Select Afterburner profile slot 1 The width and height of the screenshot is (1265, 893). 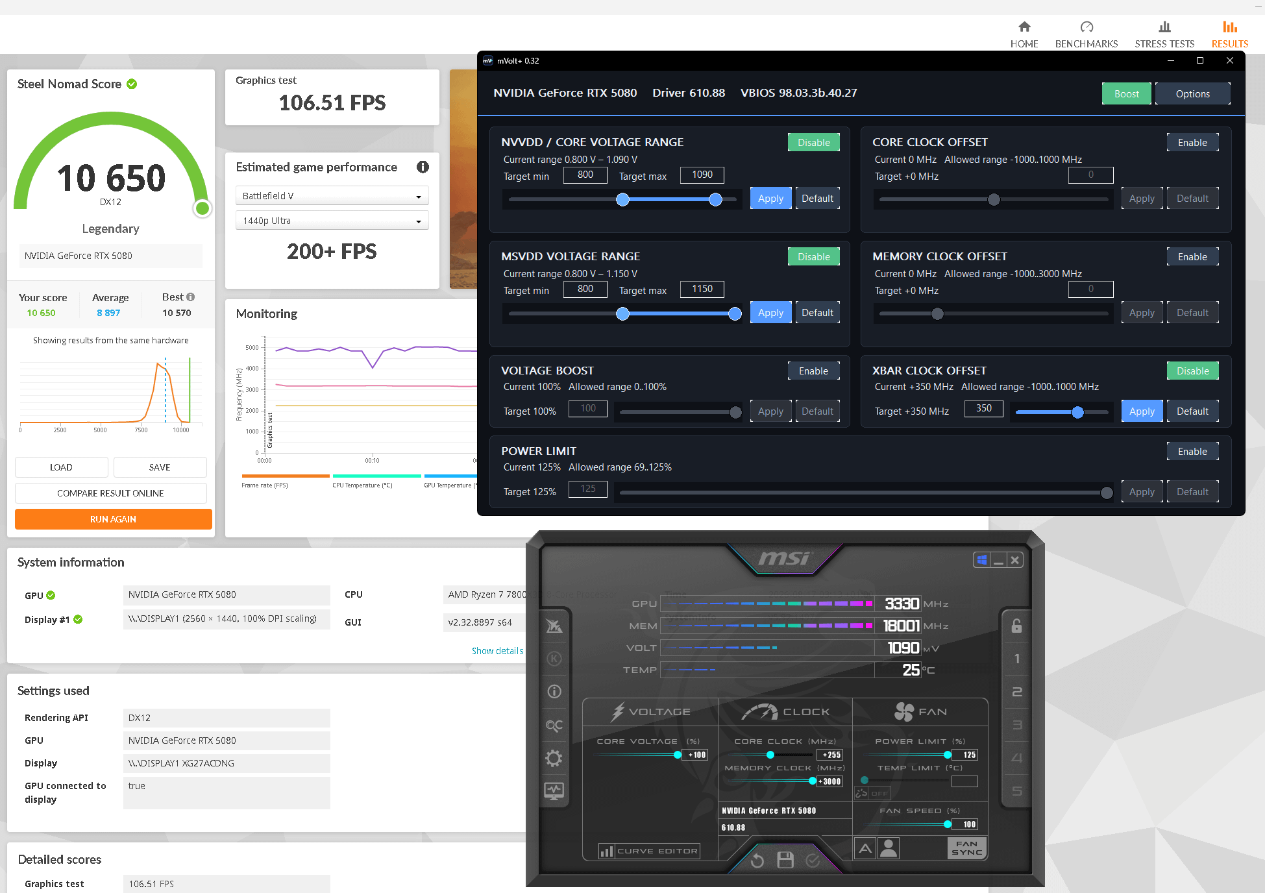(x=1016, y=659)
